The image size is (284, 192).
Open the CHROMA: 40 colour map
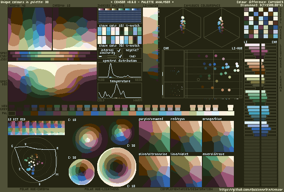coord(30,29)
